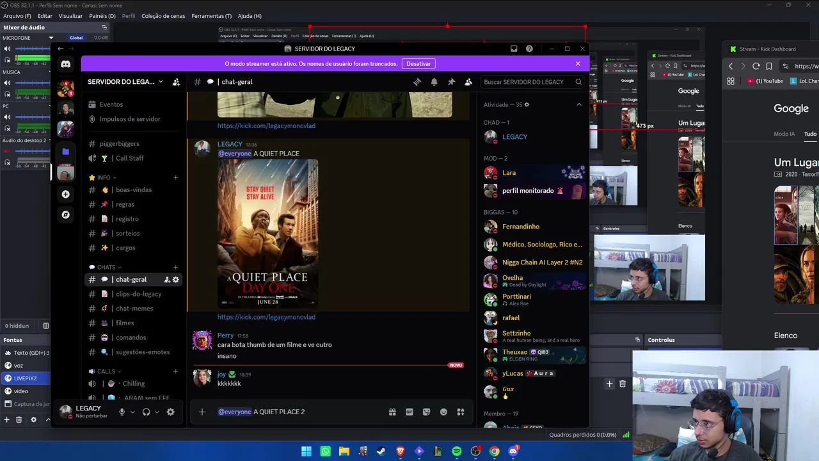Toggle Discord headphone deafen
819x461 pixels.
tap(147, 412)
